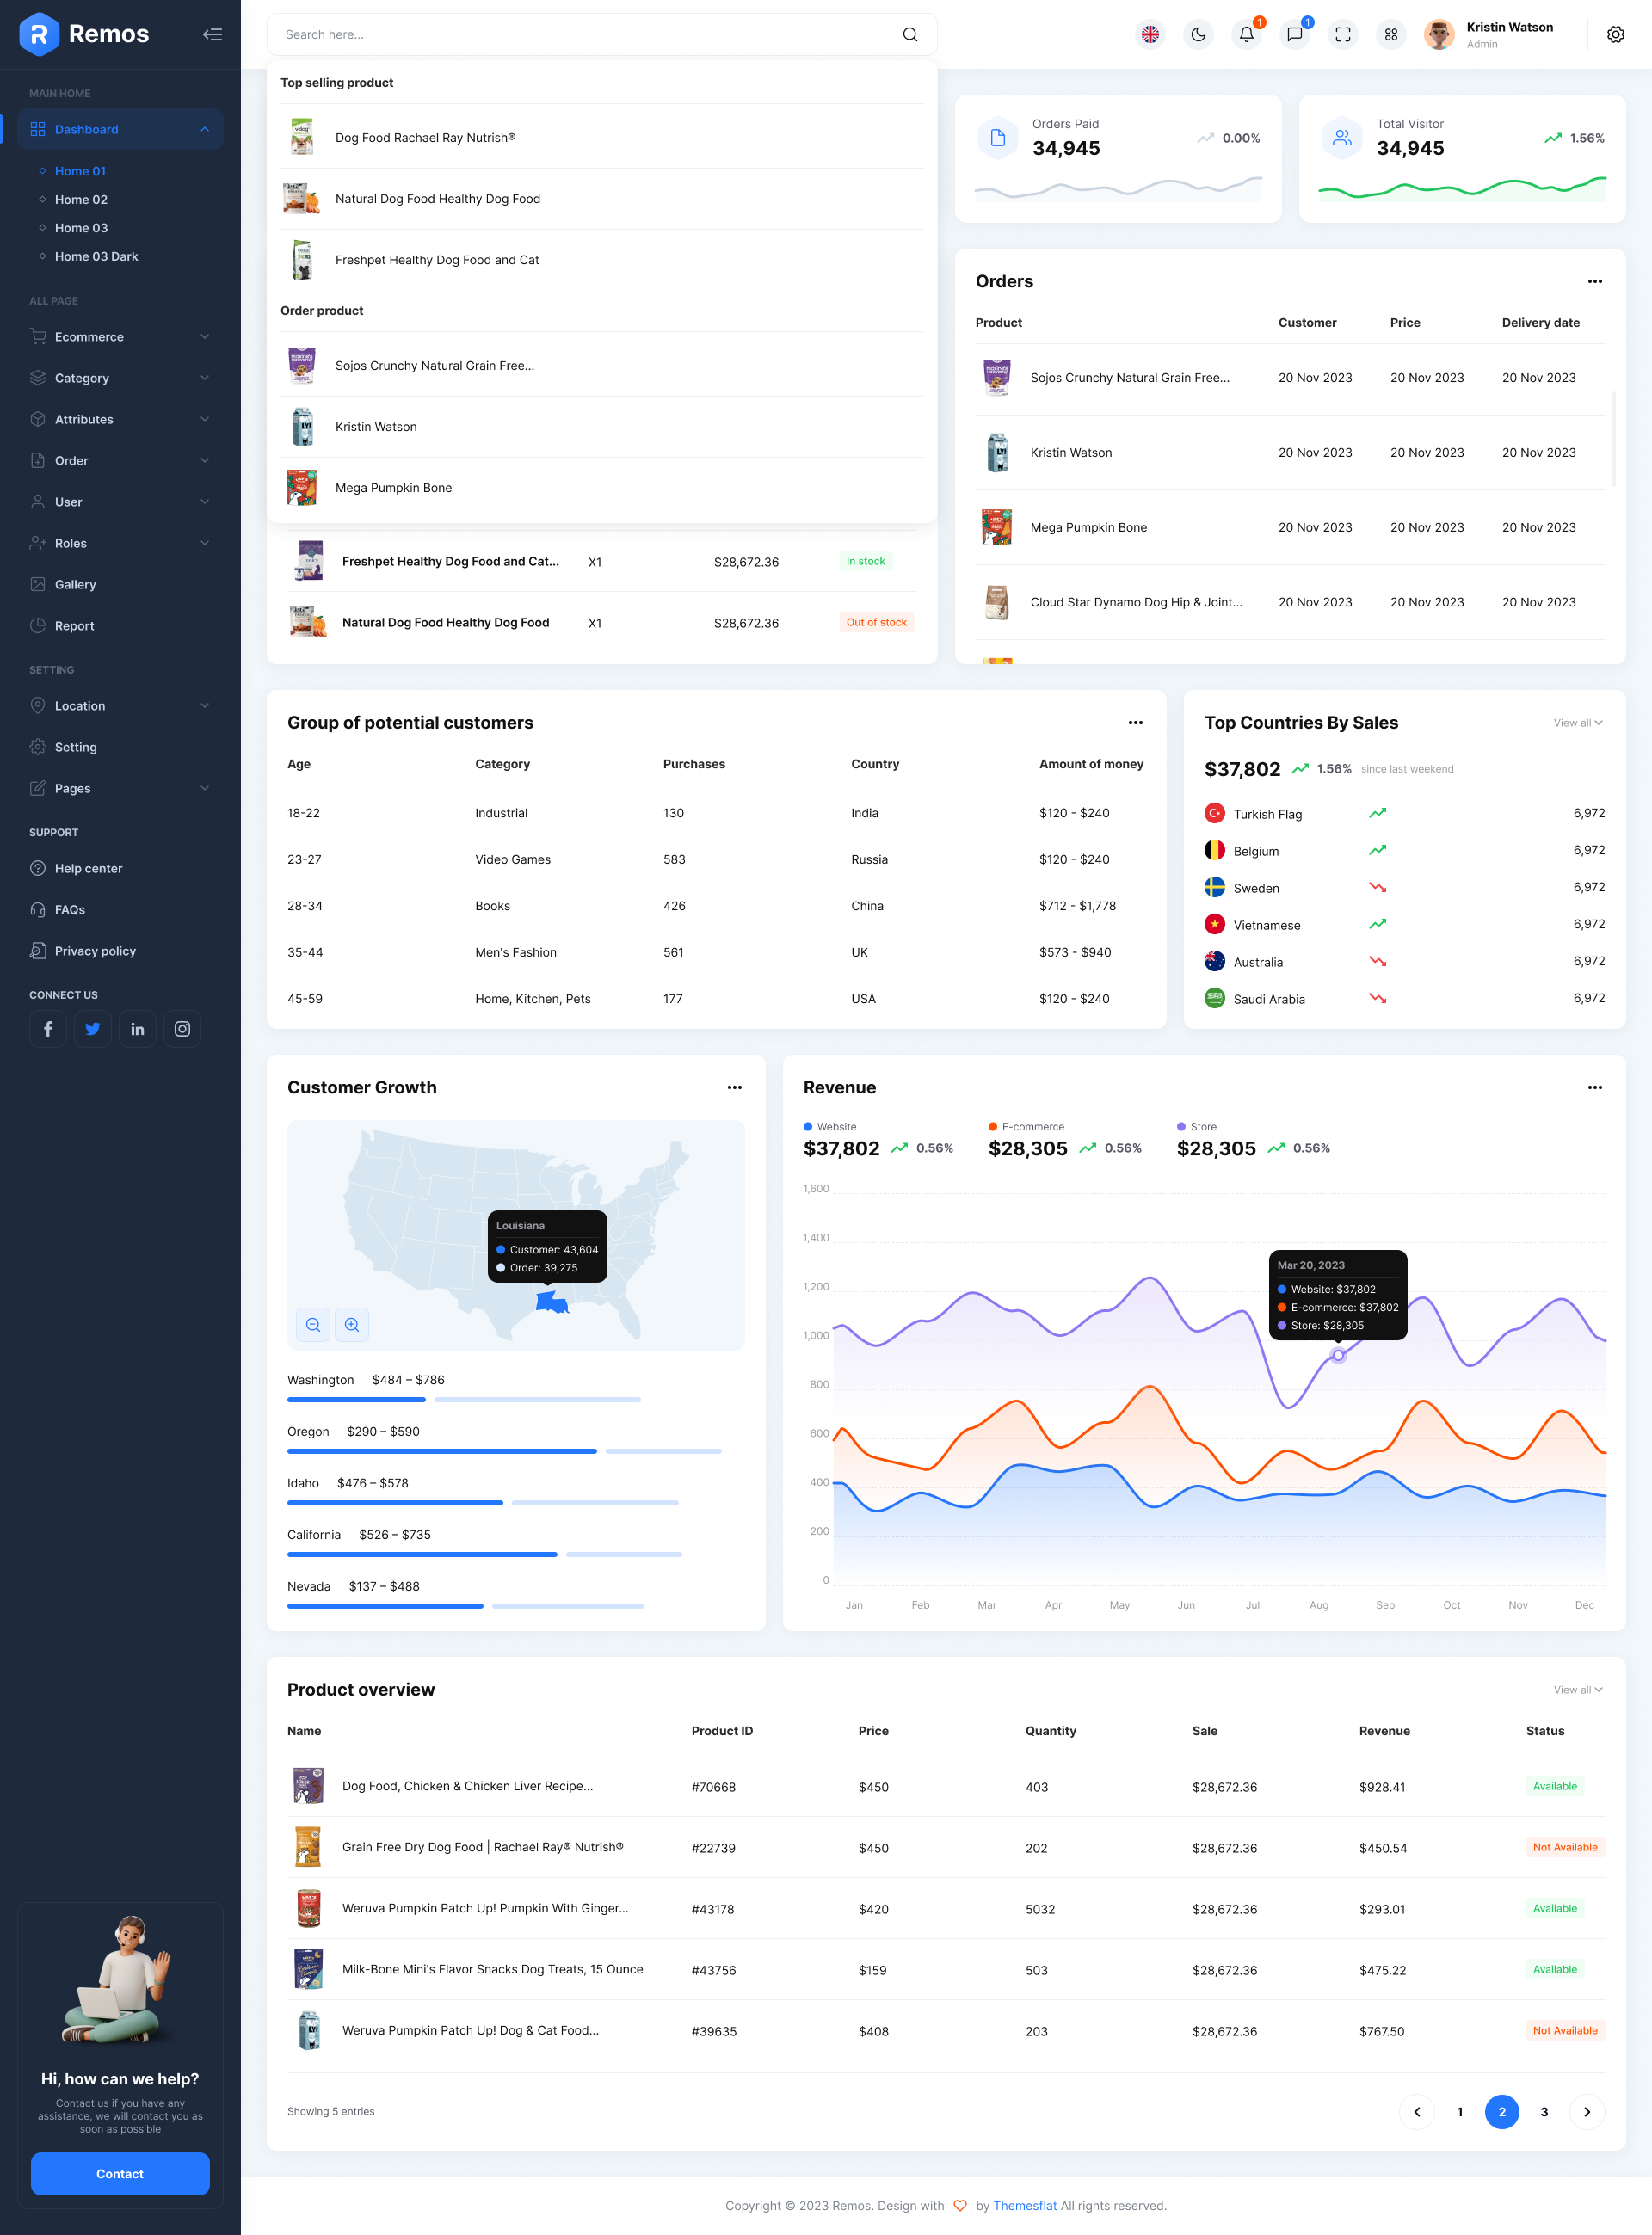Open messages with the chat bubble icon

1294,34
